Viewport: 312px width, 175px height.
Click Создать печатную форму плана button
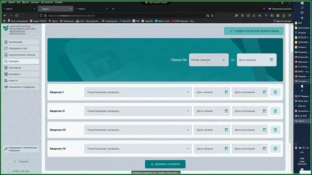(254, 31)
